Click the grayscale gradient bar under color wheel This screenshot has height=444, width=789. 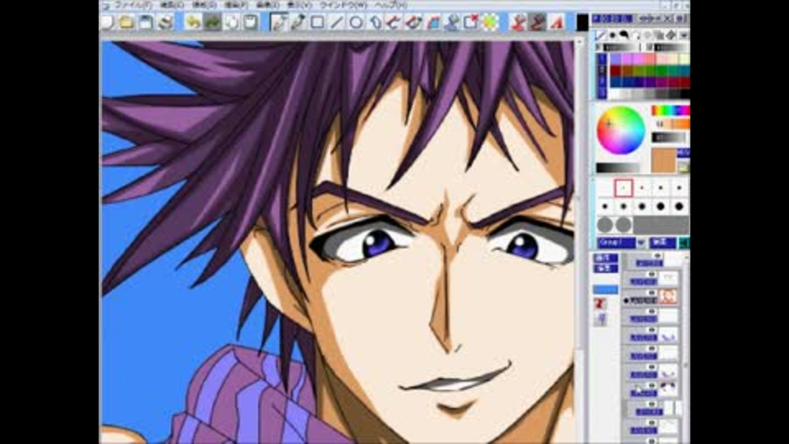pos(618,168)
